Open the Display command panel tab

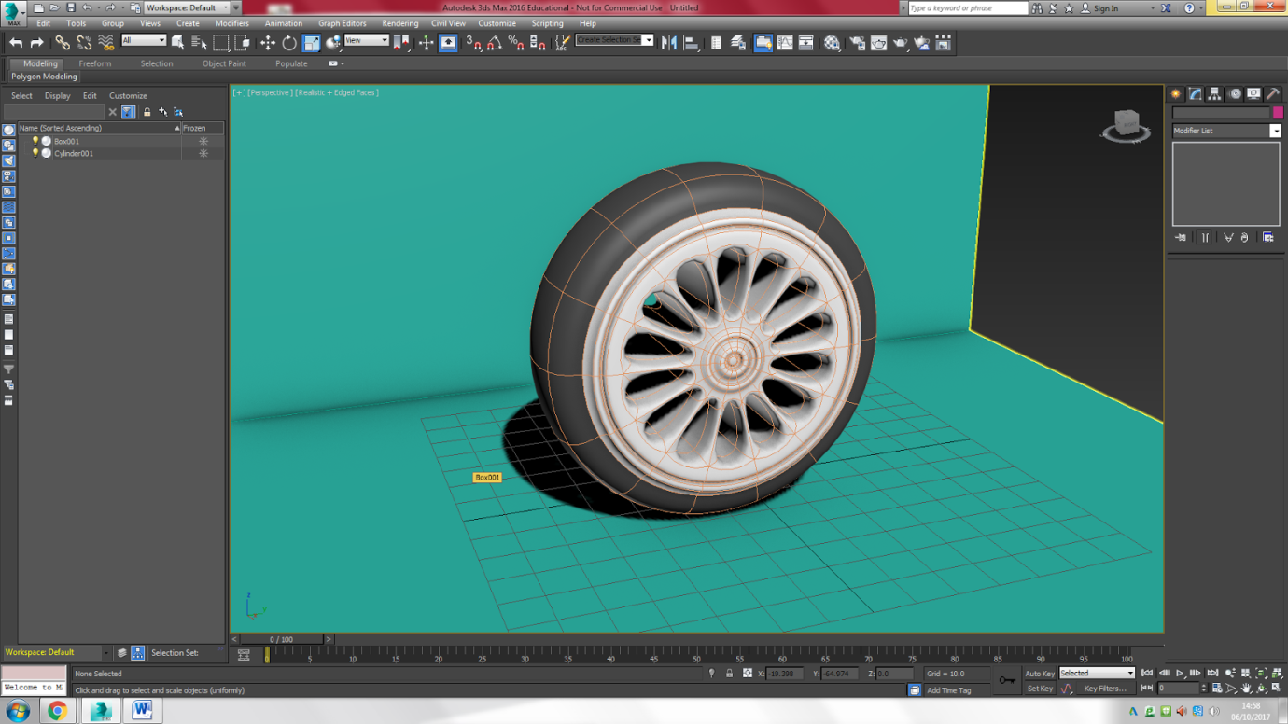click(1253, 94)
